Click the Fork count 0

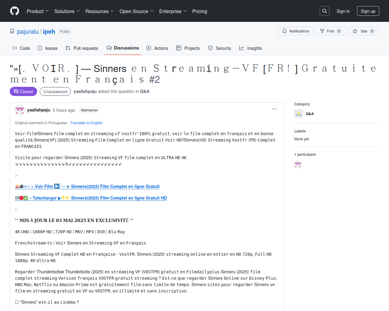(x=339, y=31)
